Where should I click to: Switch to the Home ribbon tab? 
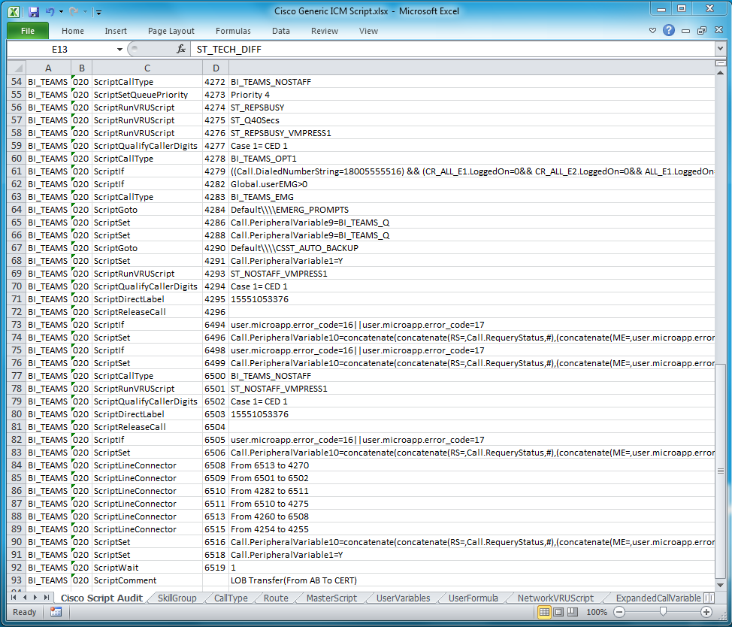(x=73, y=31)
